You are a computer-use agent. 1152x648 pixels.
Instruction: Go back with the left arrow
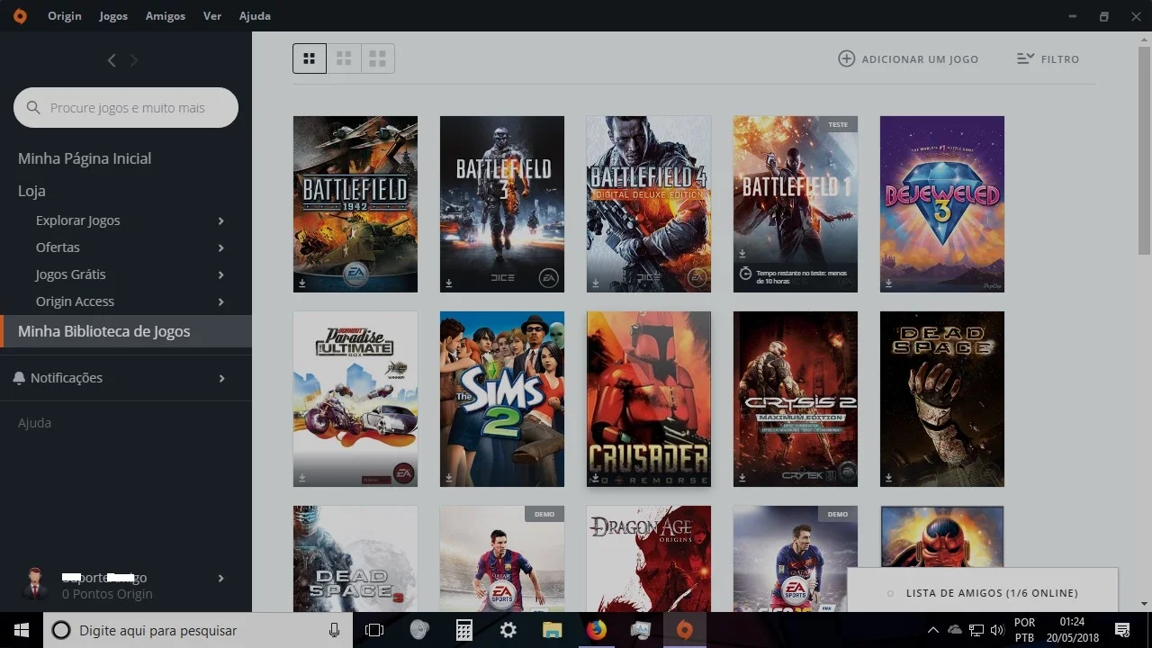click(x=112, y=60)
